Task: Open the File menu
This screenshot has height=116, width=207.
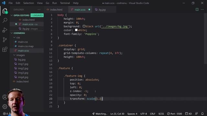Action: (x=10, y=3)
